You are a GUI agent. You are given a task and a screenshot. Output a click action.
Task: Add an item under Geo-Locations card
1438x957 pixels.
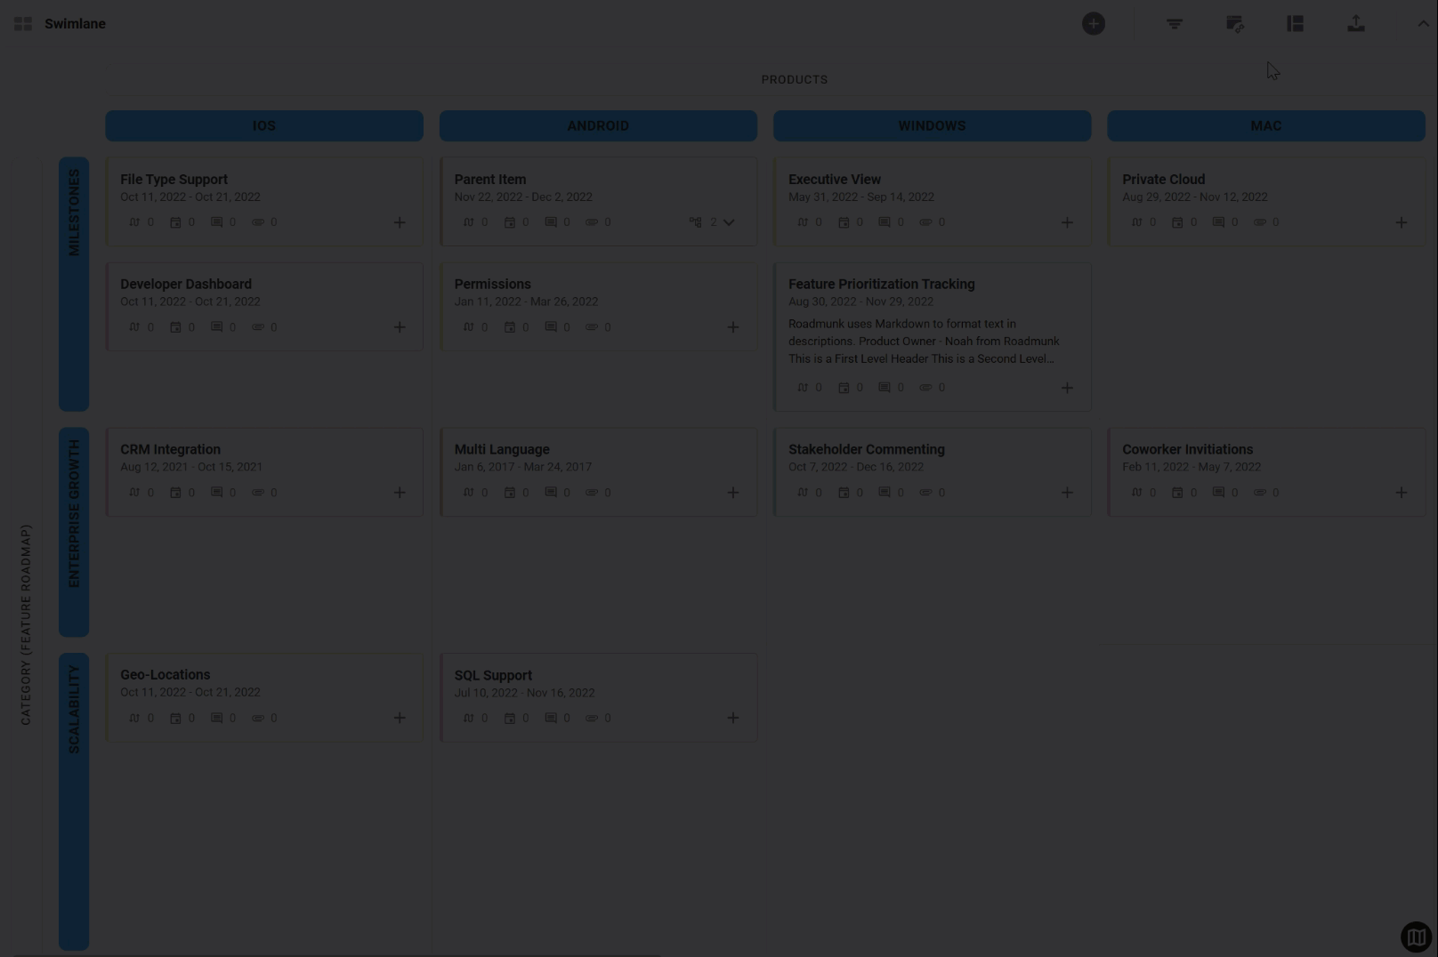(x=399, y=718)
